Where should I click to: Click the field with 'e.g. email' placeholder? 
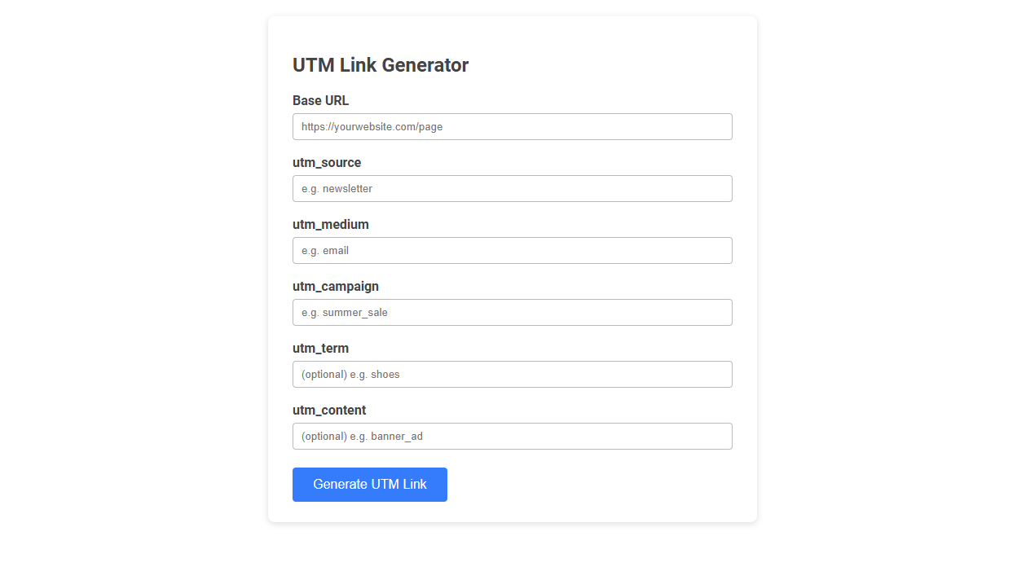pyautogui.click(x=512, y=250)
